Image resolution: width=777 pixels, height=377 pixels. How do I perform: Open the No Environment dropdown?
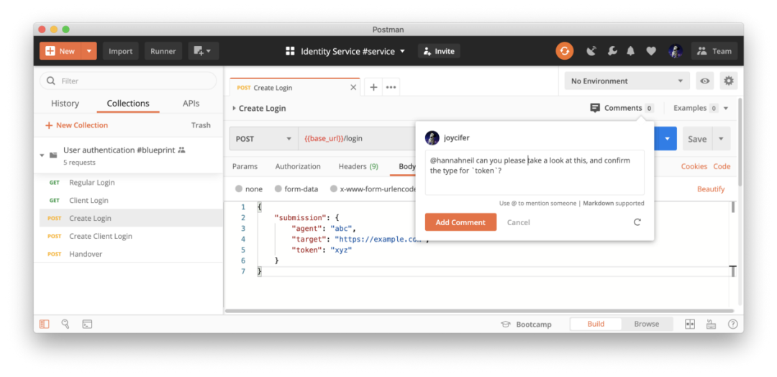[x=627, y=81]
